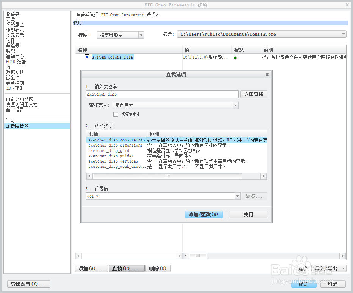Click the 关闭 button in the find dialog
This screenshot has height=293, width=353.
pyautogui.click(x=248, y=214)
